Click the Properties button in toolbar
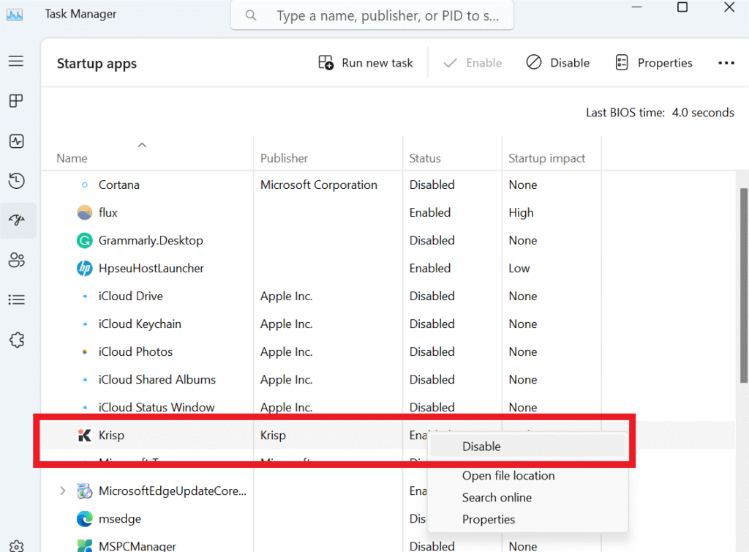 pyautogui.click(x=654, y=63)
